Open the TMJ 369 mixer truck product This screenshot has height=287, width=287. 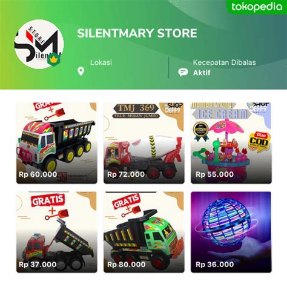[144, 143]
